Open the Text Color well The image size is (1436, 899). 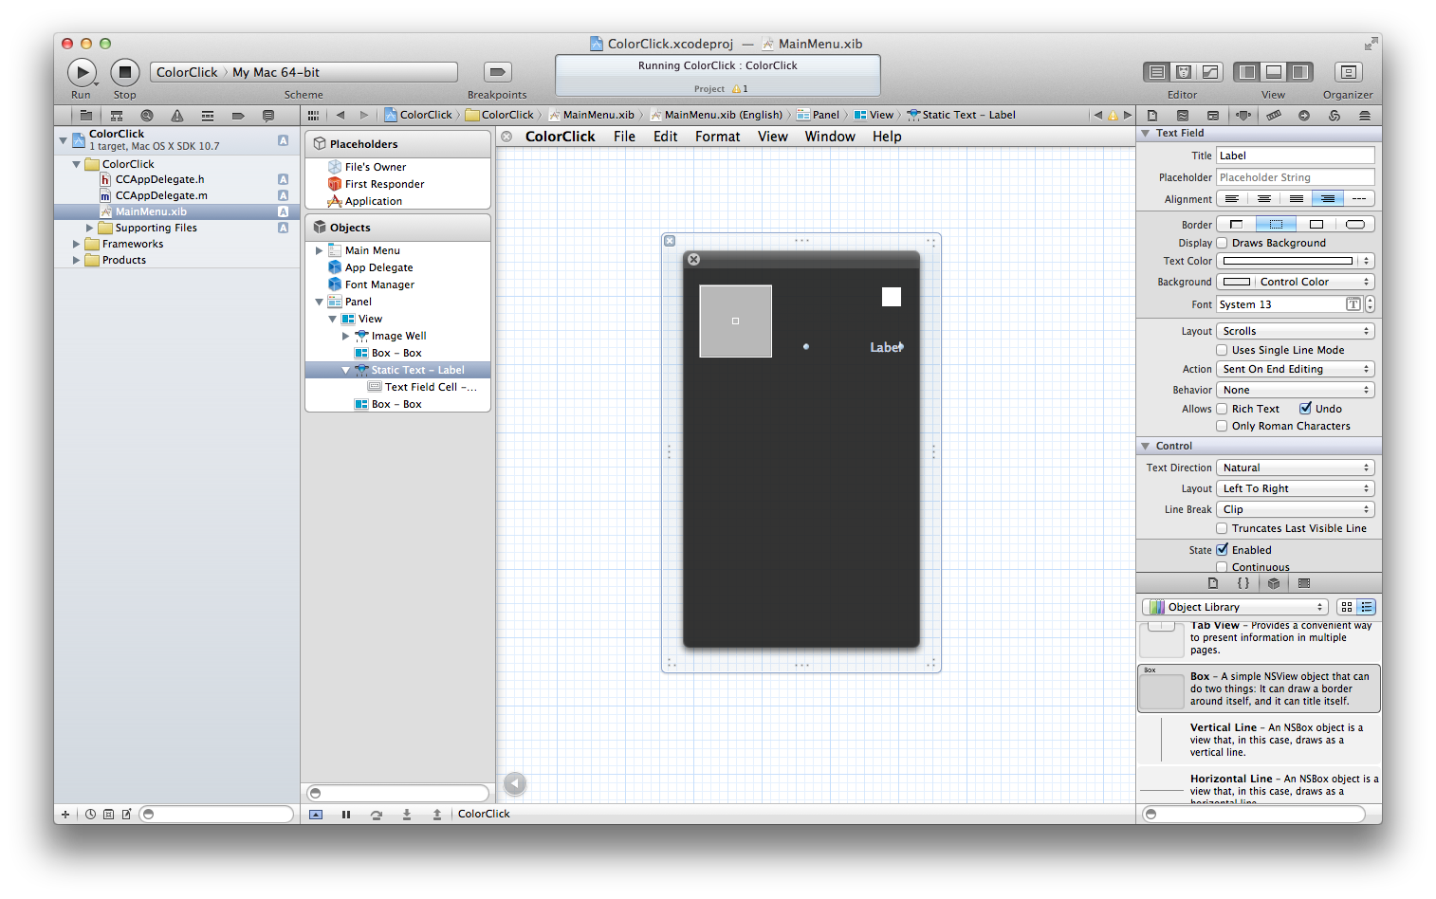pyautogui.click(x=1288, y=261)
